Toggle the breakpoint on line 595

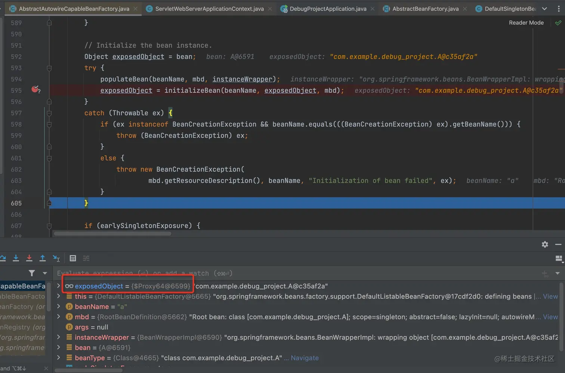coord(35,90)
